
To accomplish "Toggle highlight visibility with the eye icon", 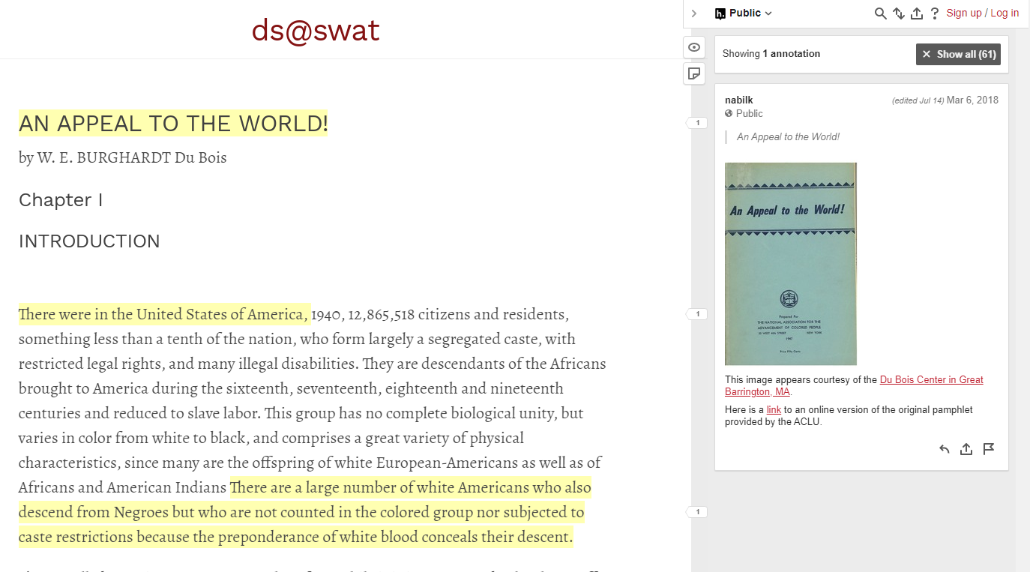I will [694, 47].
